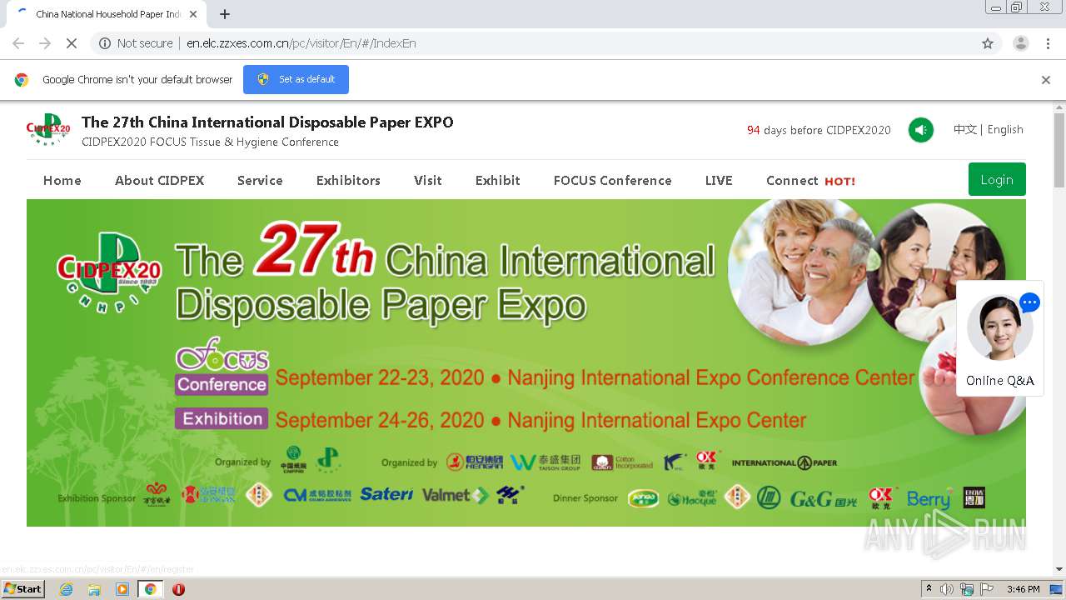Screen dimensions: 1066x600
Task: Open the system volume tray icon
Action: [x=947, y=589]
